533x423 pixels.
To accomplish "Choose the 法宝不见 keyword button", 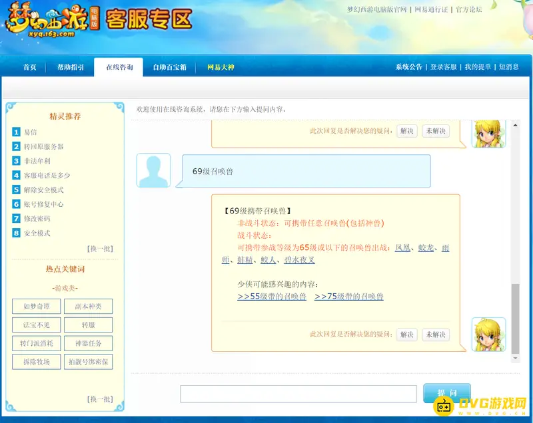I will [x=37, y=325].
